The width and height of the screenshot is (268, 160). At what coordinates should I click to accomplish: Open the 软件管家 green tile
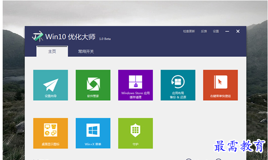point(93,85)
